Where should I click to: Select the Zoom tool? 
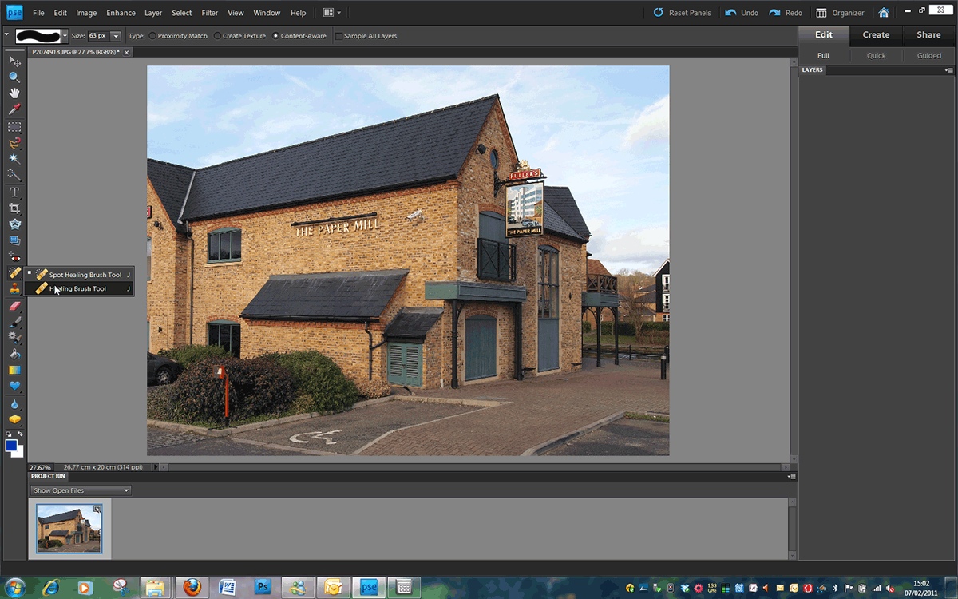[x=14, y=77]
